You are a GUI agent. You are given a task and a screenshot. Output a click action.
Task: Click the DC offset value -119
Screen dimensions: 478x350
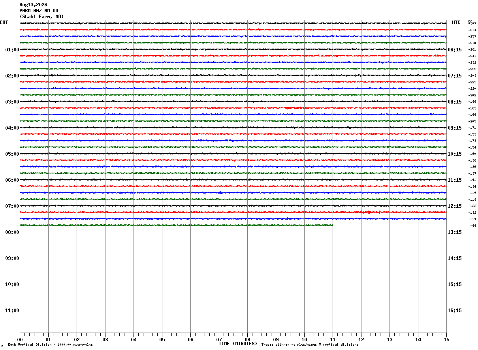pyautogui.click(x=472, y=193)
